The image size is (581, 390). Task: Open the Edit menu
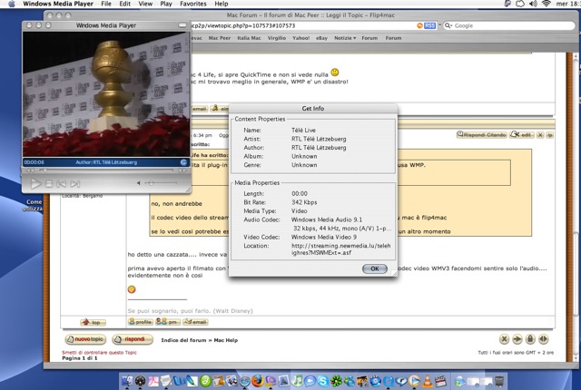(125, 4)
